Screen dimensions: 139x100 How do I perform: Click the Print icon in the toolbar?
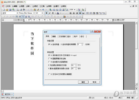click(21, 10)
